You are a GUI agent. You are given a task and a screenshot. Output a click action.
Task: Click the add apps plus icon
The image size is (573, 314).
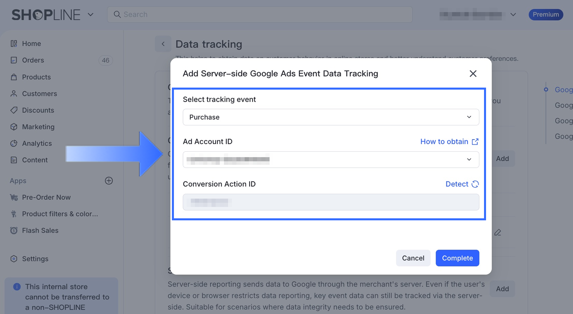[x=109, y=181]
